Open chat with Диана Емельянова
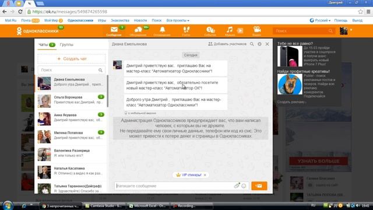The image size is (373, 210). 71,83
